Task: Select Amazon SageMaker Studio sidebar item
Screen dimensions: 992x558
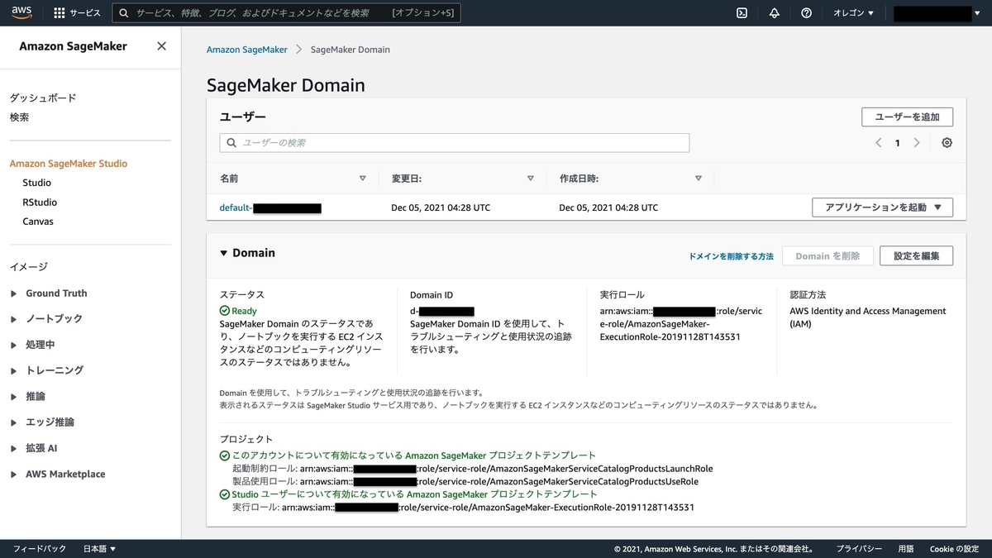Action: (x=69, y=164)
